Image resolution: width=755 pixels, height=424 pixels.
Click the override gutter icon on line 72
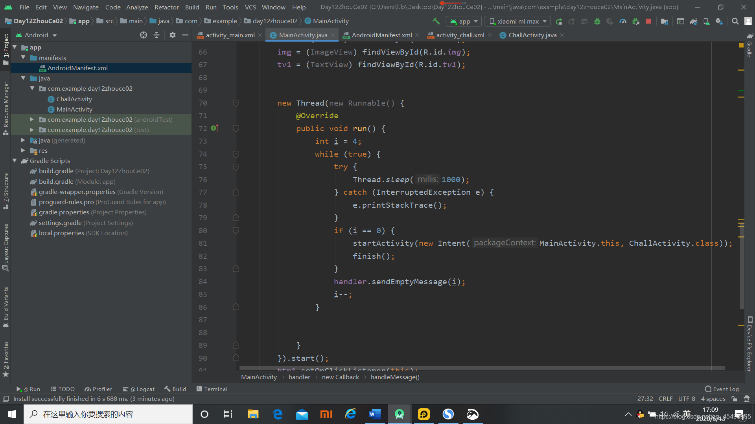pyautogui.click(x=215, y=128)
